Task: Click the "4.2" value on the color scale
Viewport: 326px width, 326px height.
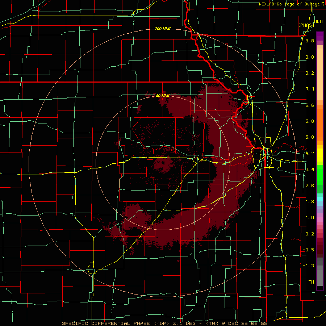Action: click(310, 154)
